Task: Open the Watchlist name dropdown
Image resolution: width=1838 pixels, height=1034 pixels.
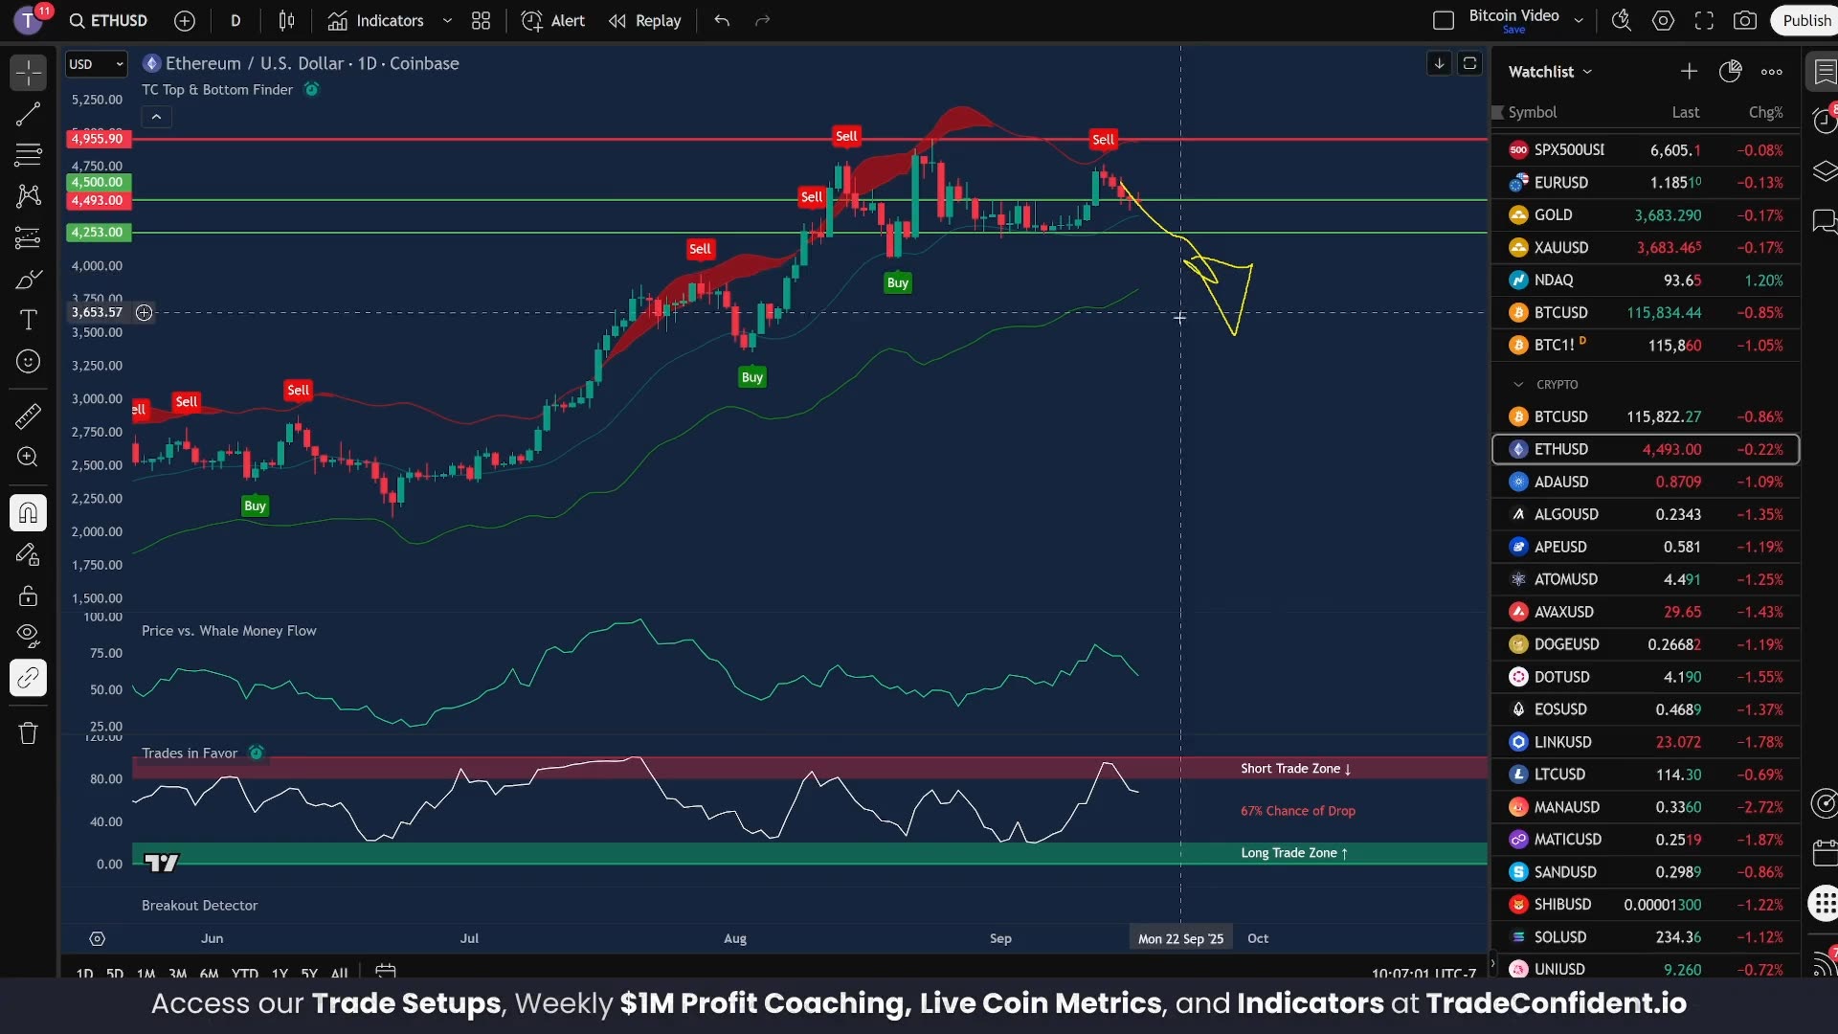Action: (1587, 71)
